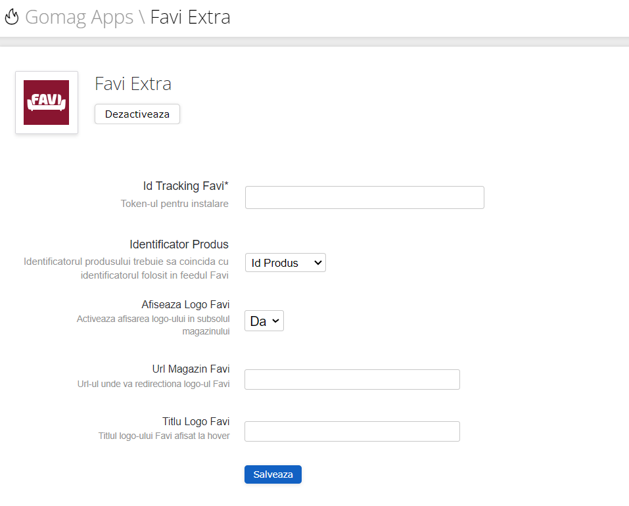Image resolution: width=629 pixels, height=506 pixels.
Task: Click the flame icon in the header
Action: (x=12, y=16)
